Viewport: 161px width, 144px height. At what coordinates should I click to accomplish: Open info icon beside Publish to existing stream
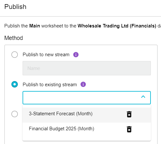tap(83, 84)
